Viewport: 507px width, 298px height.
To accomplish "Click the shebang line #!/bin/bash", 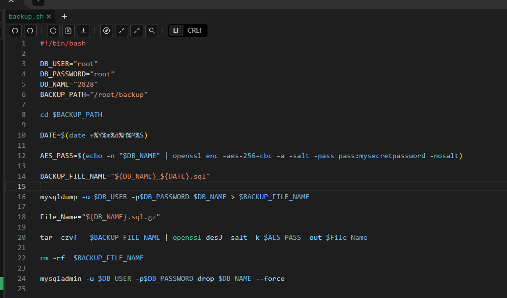I will pyautogui.click(x=63, y=44).
